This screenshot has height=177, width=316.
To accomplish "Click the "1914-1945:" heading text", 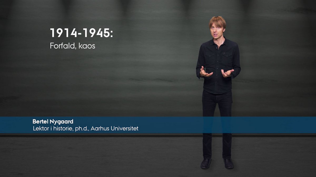I will click(x=81, y=33).
